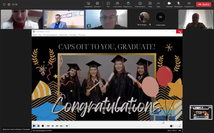Open the Навигация menu
Screen dimensions: 214x133
pyautogui.click(x=63, y=35)
